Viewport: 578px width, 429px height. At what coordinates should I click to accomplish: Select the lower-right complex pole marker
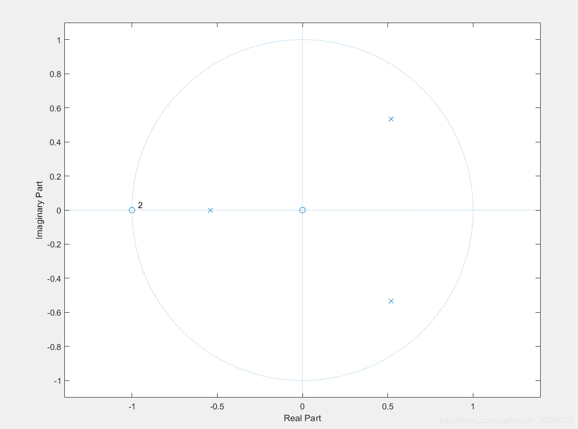click(x=391, y=301)
